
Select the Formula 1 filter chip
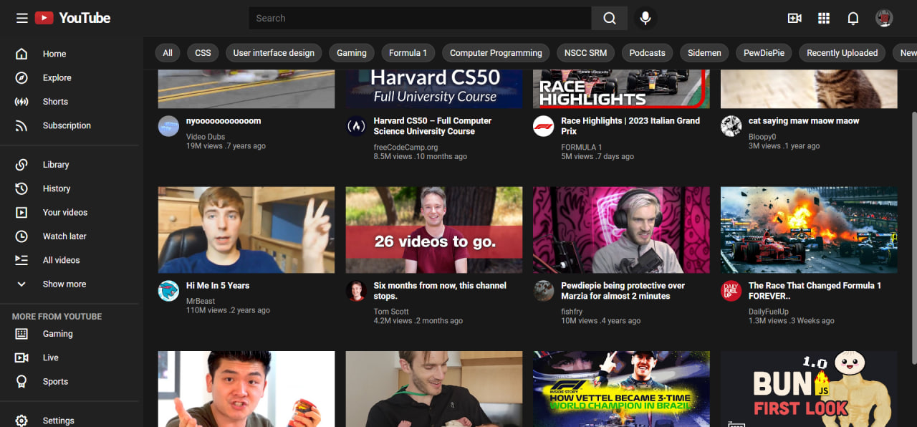(x=408, y=53)
